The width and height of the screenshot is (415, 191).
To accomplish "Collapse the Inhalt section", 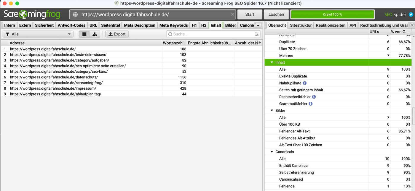I will click(272, 62).
